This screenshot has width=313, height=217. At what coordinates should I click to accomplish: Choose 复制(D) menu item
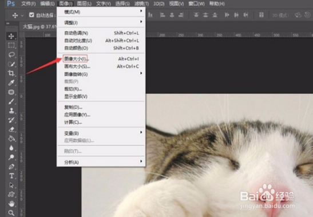click(101, 107)
